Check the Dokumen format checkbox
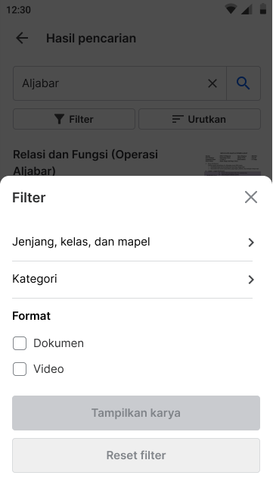 tap(20, 343)
